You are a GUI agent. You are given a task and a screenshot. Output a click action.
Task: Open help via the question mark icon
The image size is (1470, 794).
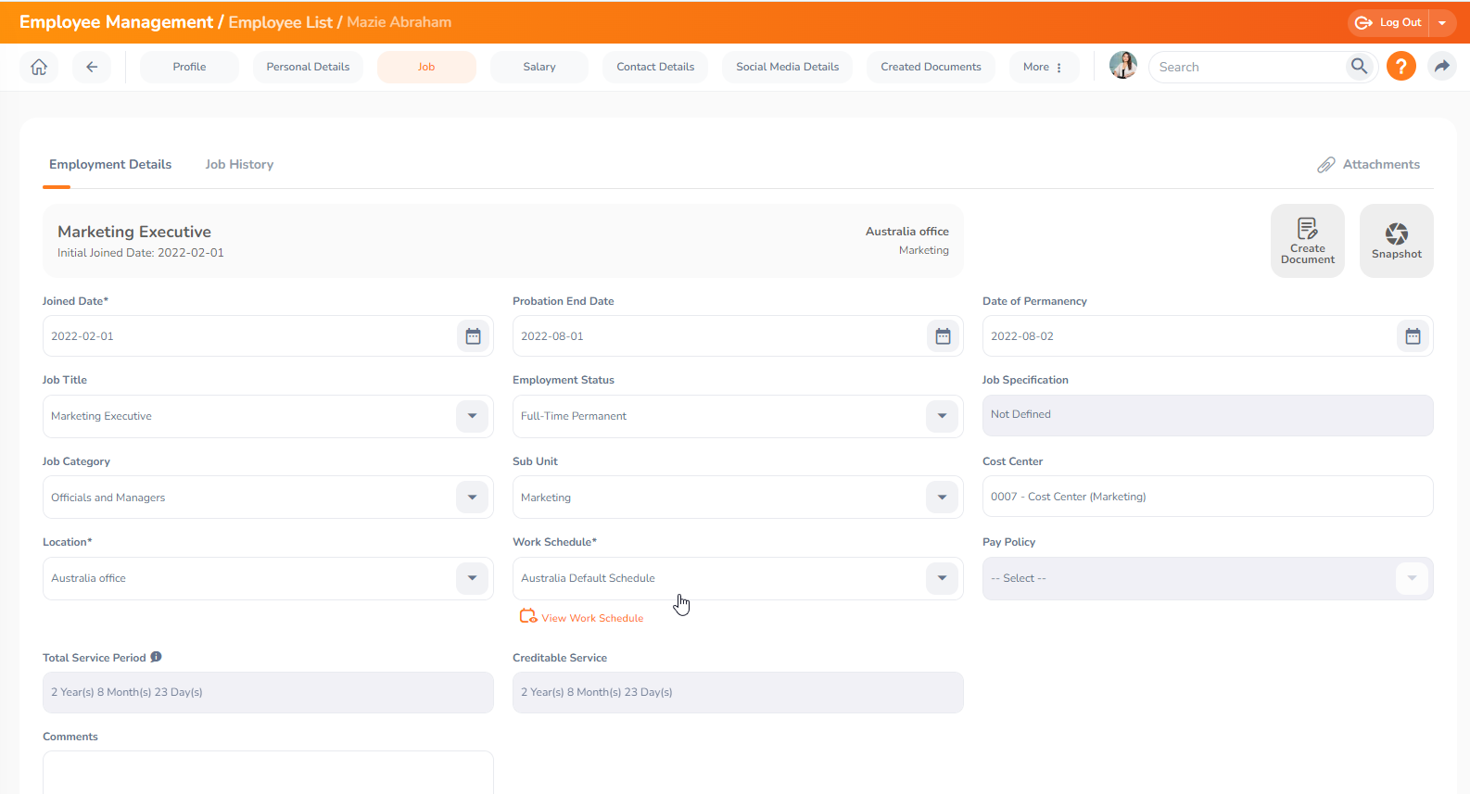pos(1400,67)
